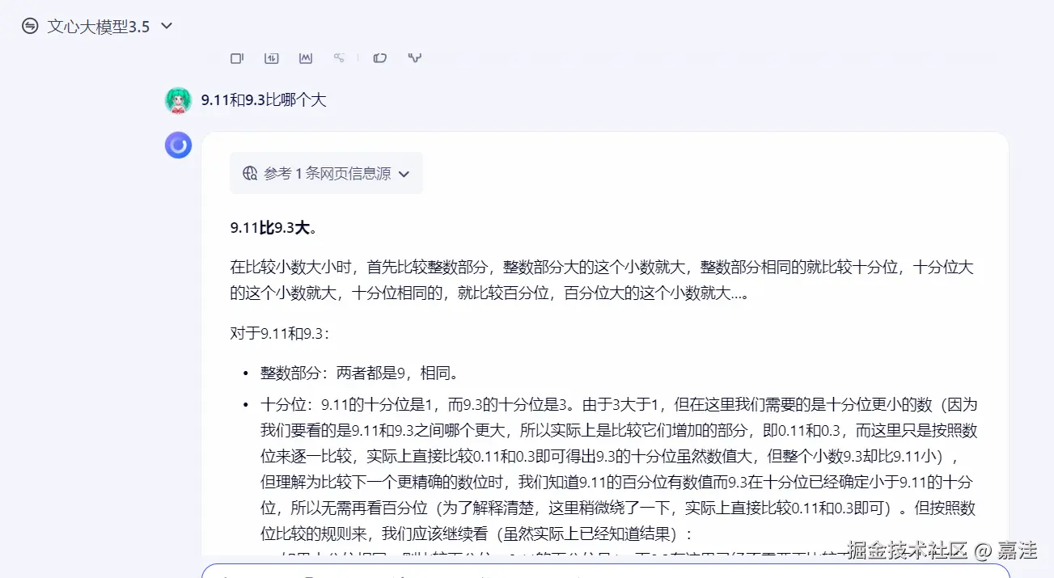This screenshot has height=578, width=1054.
Task: Click the 文心大模型 logo icon
Action: tap(30, 25)
